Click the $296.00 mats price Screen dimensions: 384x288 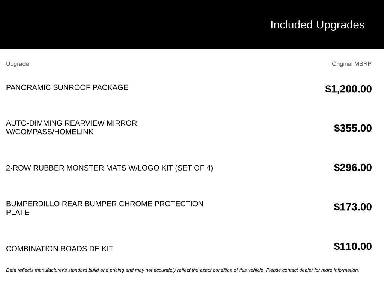pos(353,168)
